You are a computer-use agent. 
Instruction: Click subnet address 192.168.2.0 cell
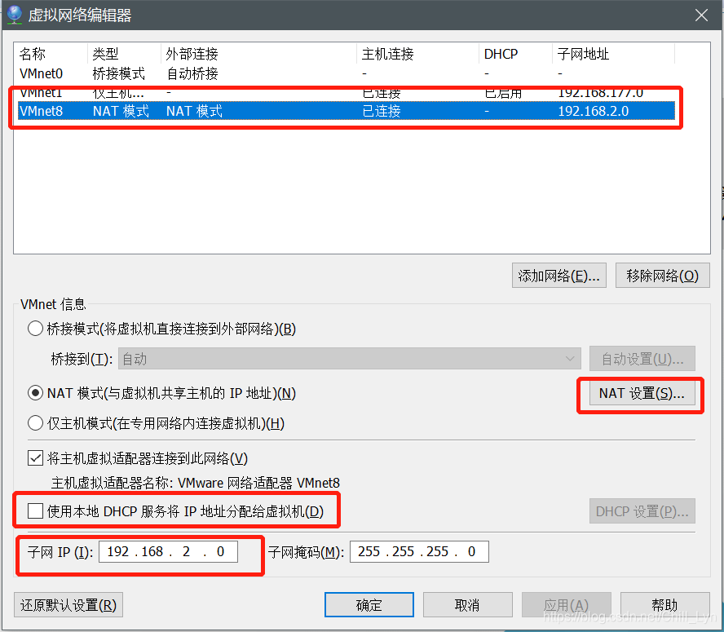pos(594,112)
